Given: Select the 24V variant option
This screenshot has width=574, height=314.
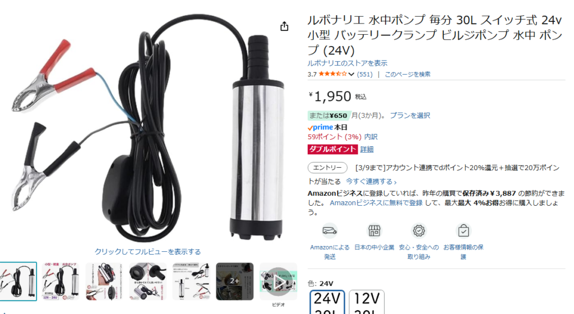Looking at the screenshot, I should click(327, 302).
